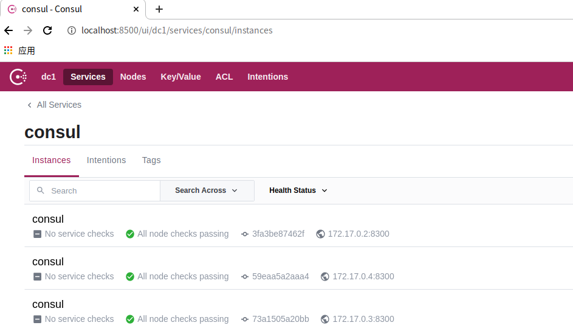573x328 pixels.
Task: Click green passing check icon for 3fa3be87462f
Action: tap(129, 234)
